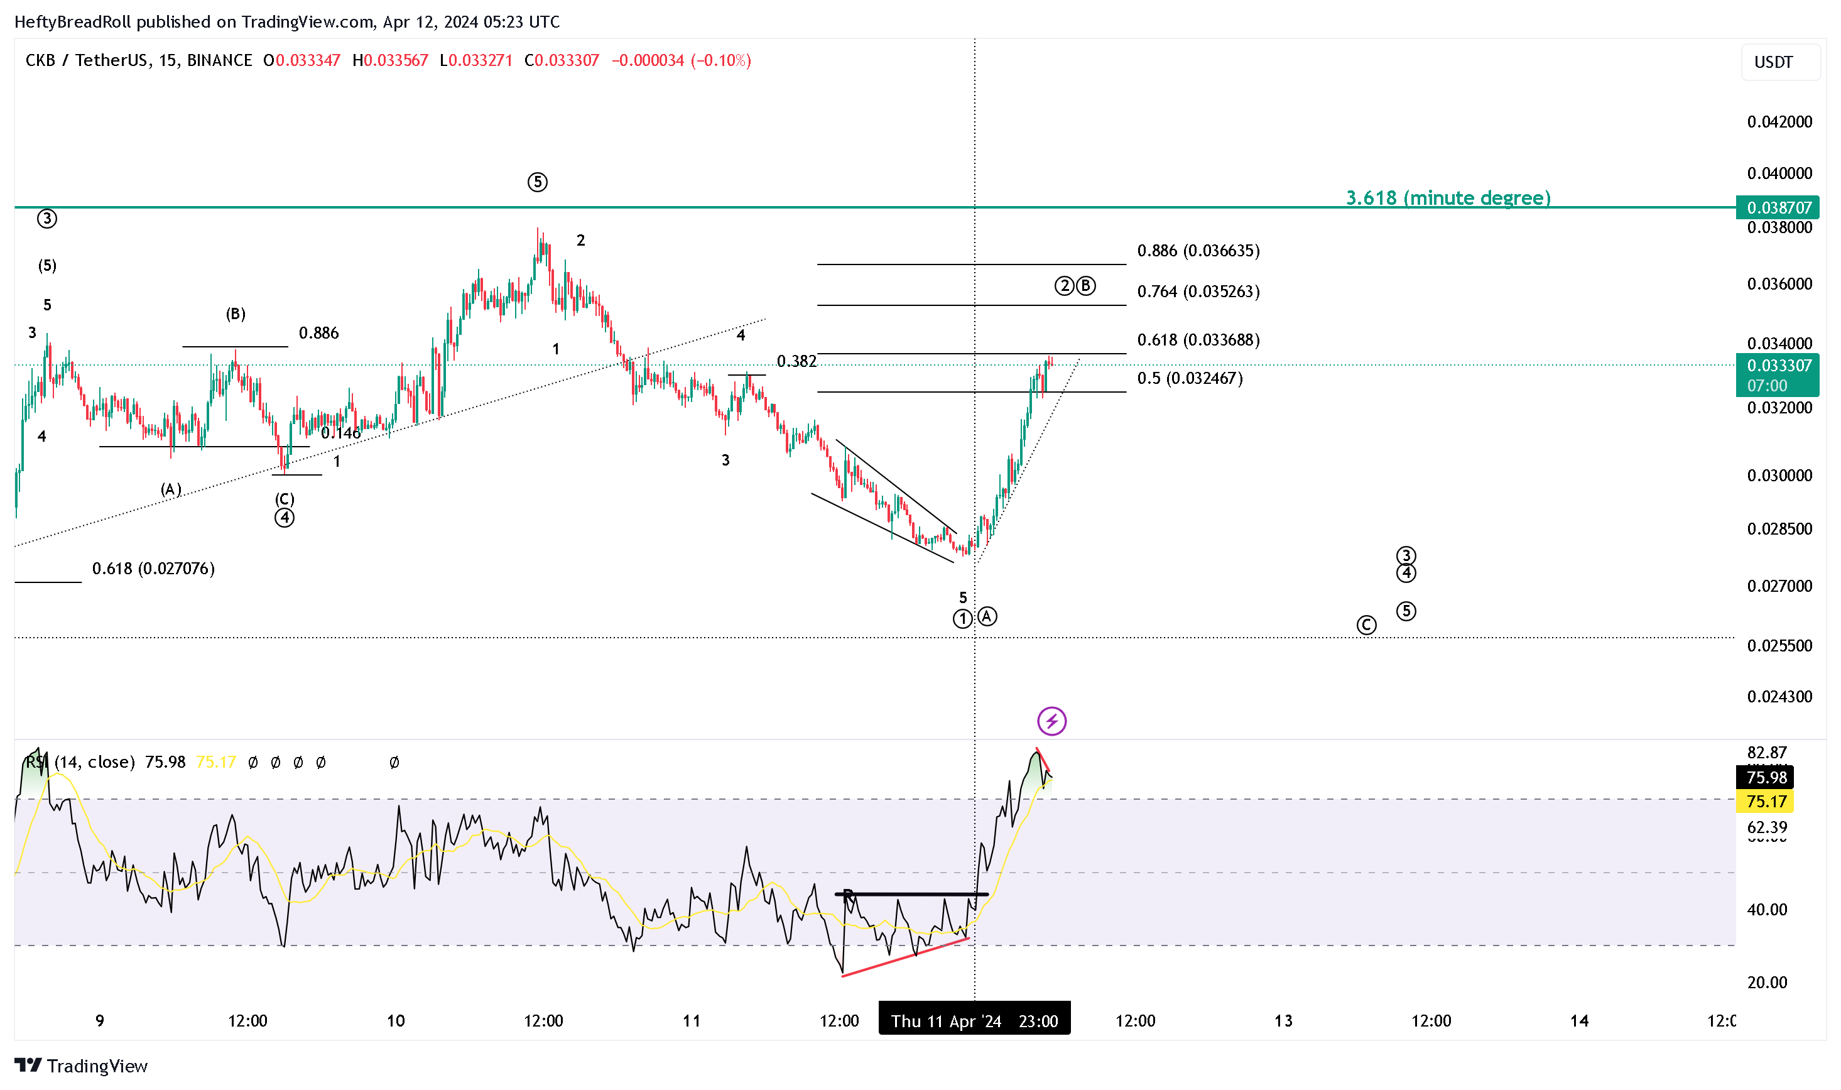Screen dimensions: 1841x1090
Task: Select the (C) wave label
Action: click(285, 499)
